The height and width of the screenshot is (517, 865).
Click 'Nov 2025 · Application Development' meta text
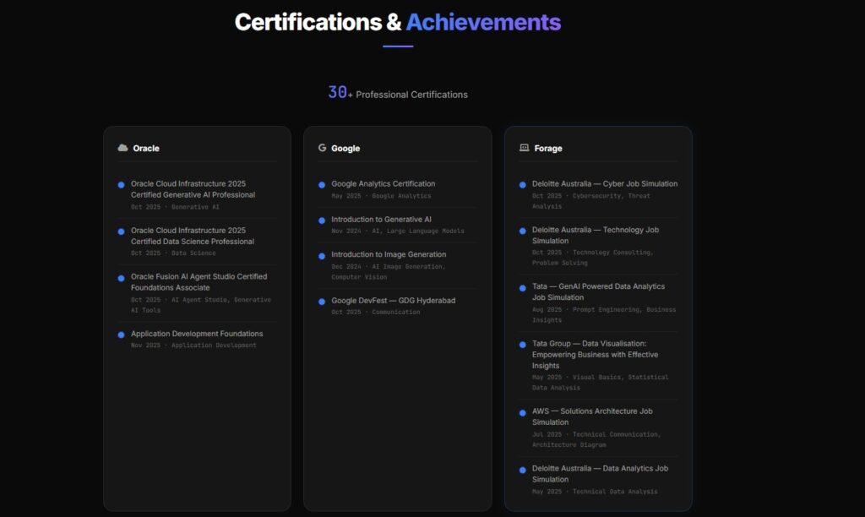click(x=193, y=346)
